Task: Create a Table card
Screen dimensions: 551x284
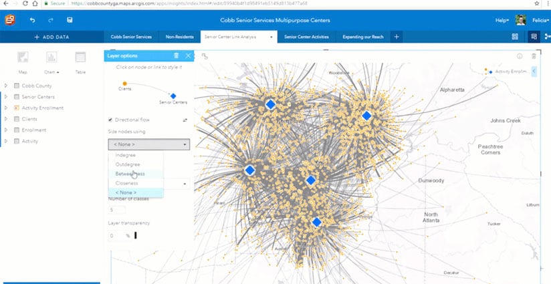Action: coord(80,63)
